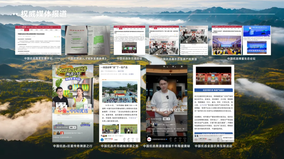Tap the heart icon on 视听万安 post
Viewport: 284px width, 159px height.
pos(133,139)
